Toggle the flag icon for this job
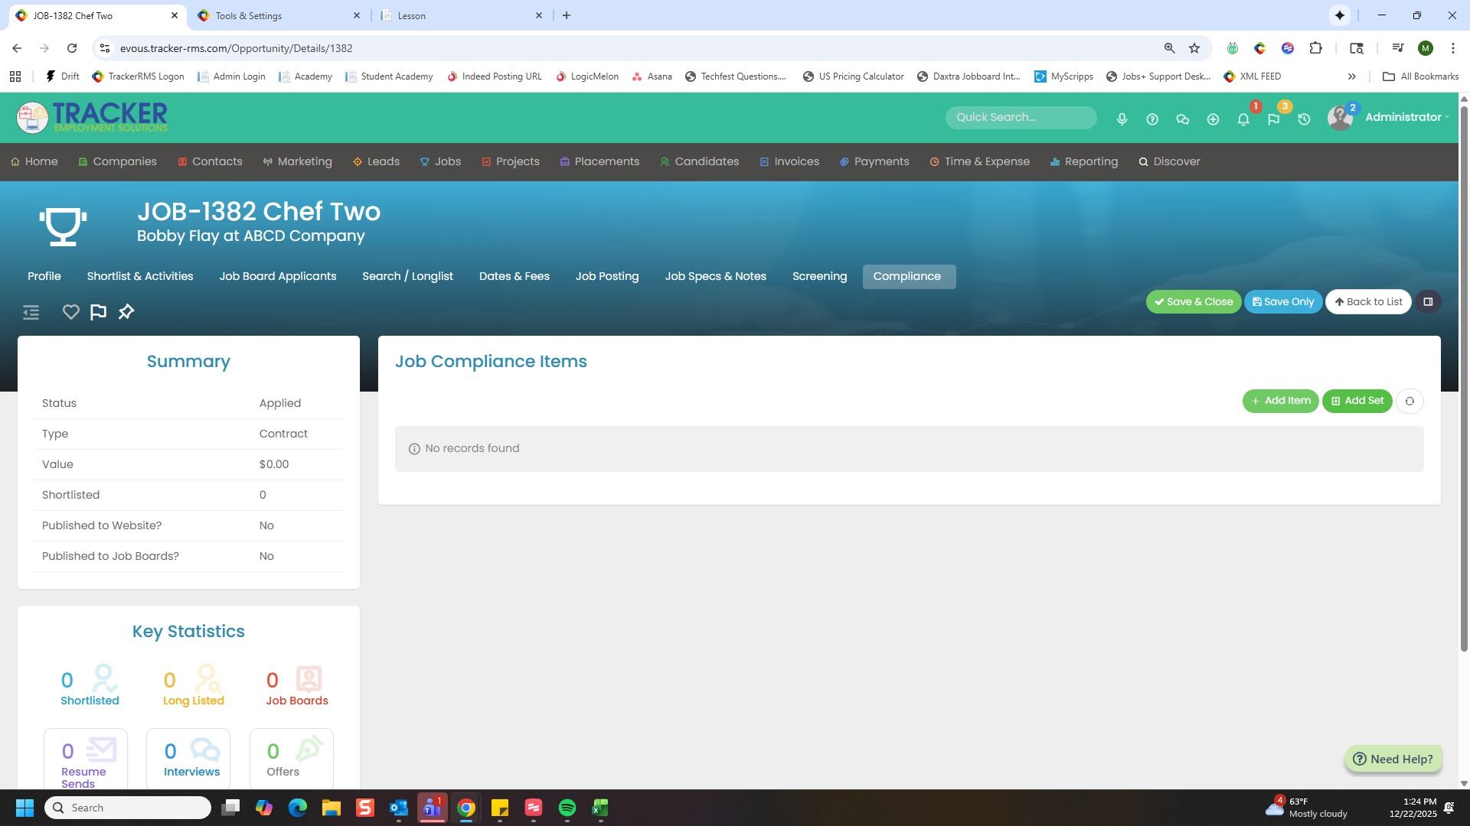This screenshot has width=1470, height=826. coord(98,312)
